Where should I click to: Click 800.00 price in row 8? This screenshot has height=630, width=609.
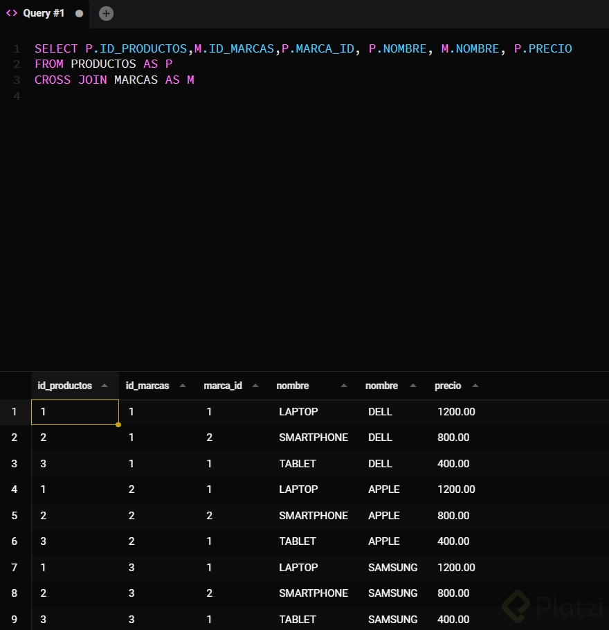pyautogui.click(x=453, y=593)
